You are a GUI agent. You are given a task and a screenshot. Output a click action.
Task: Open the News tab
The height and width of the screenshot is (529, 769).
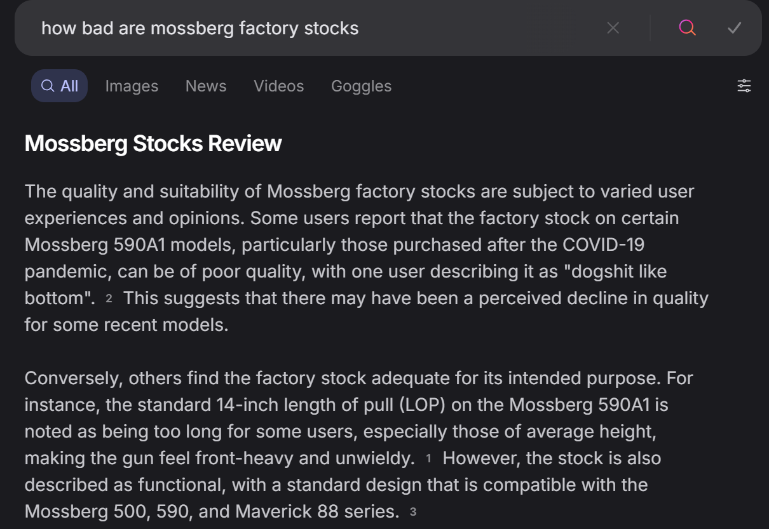click(206, 86)
